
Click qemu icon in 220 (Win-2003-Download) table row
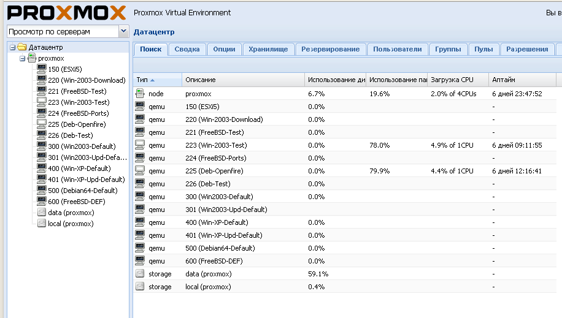click(x=140, y=119)
